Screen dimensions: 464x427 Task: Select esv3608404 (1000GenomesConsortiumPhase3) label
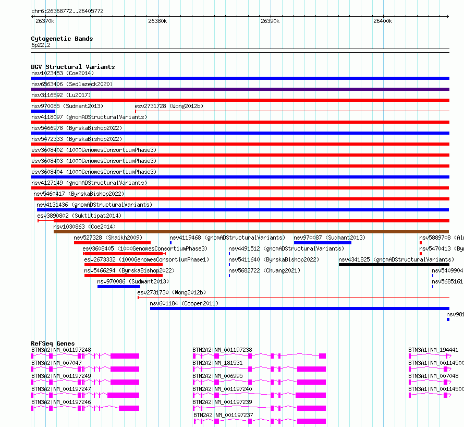[94, 172]
